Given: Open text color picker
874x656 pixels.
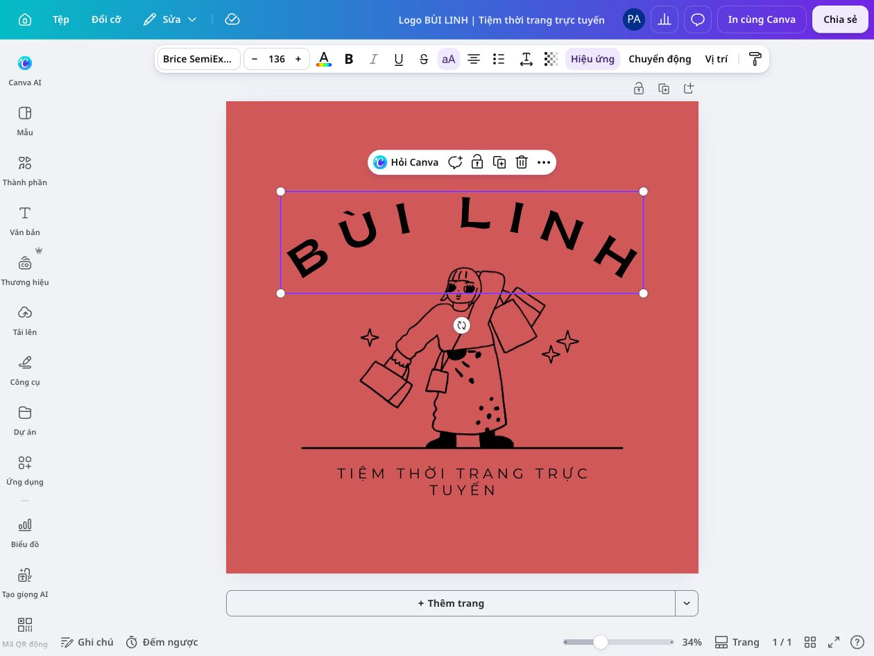Looking at the screenshot, I should (x=324, y=59).
